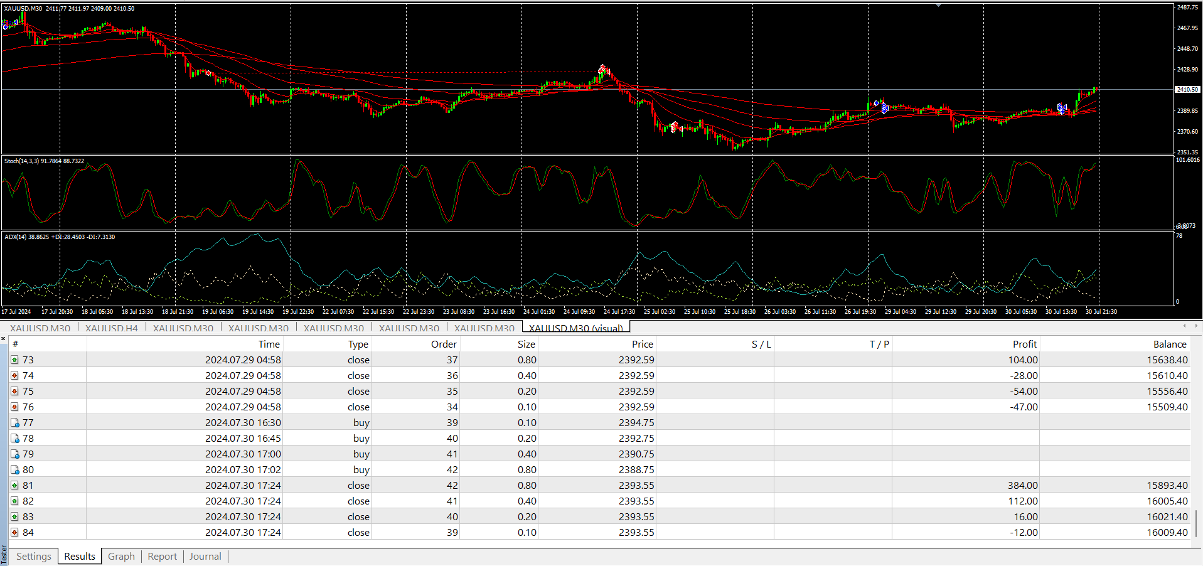Click the red loss icon on row 74
This screenshot has height=566, width=1203.
point(14,376)
